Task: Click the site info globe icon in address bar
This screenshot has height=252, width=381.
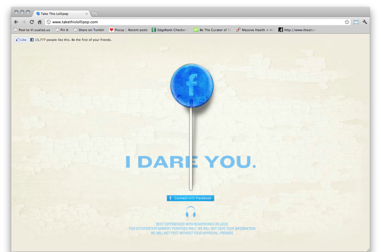Action: [49, 22]
